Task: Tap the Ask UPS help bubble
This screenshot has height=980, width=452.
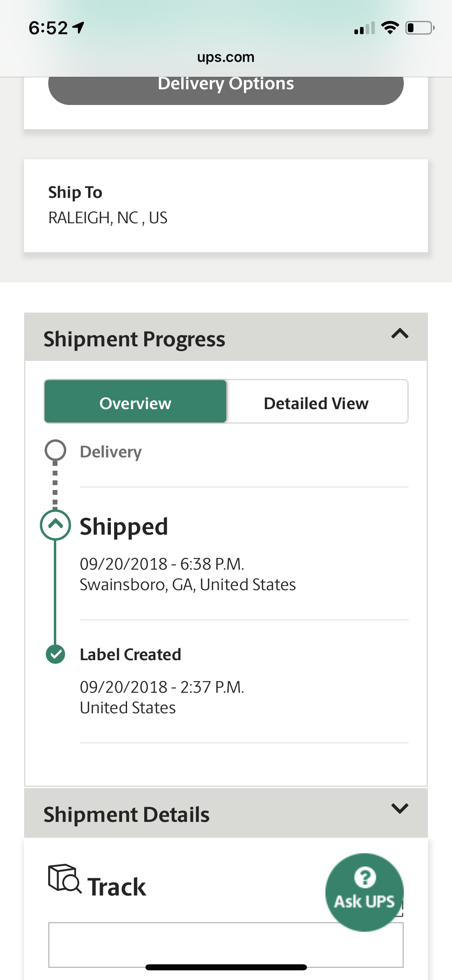Action: (364, 891)
